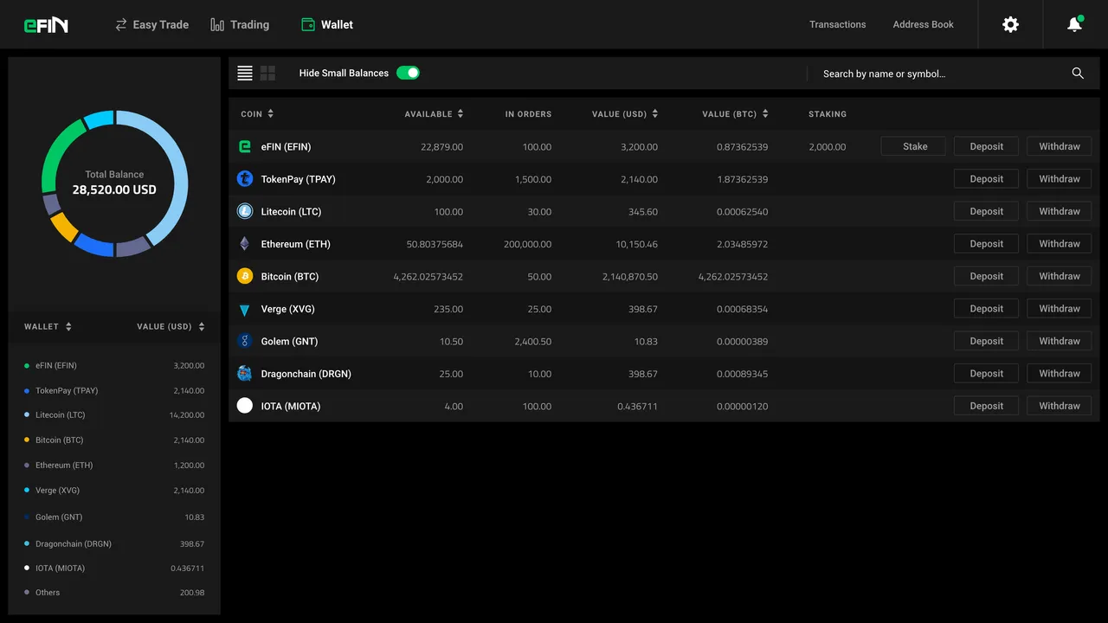Select Bitcoin (BTC) in sidebar list
1108x623 pixels.
[x=114, y=440]
